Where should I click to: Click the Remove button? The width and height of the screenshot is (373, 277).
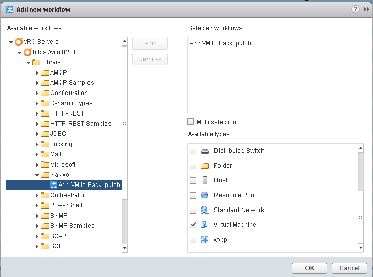[x=150, y=59]
